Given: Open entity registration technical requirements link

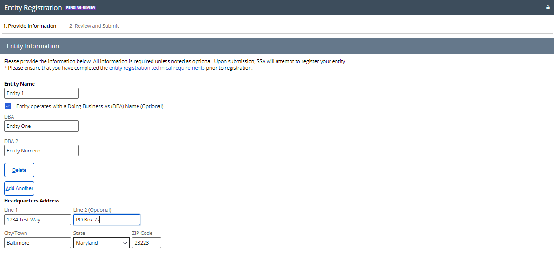Looking at the screenshot, I should pyautogui.click(x=157, y=68).
